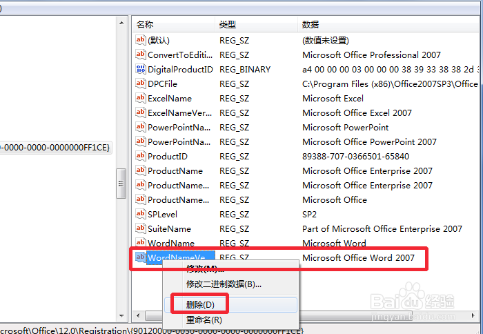This screenshot has width=483, height=334.
Task: Click data Part of Microsoft Office Enterprise 2007
Action: pyautogui.click(x=382, y=228)
